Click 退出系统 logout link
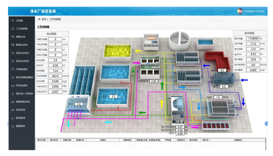Screen dimensions: 273x156 click(261, 11)
